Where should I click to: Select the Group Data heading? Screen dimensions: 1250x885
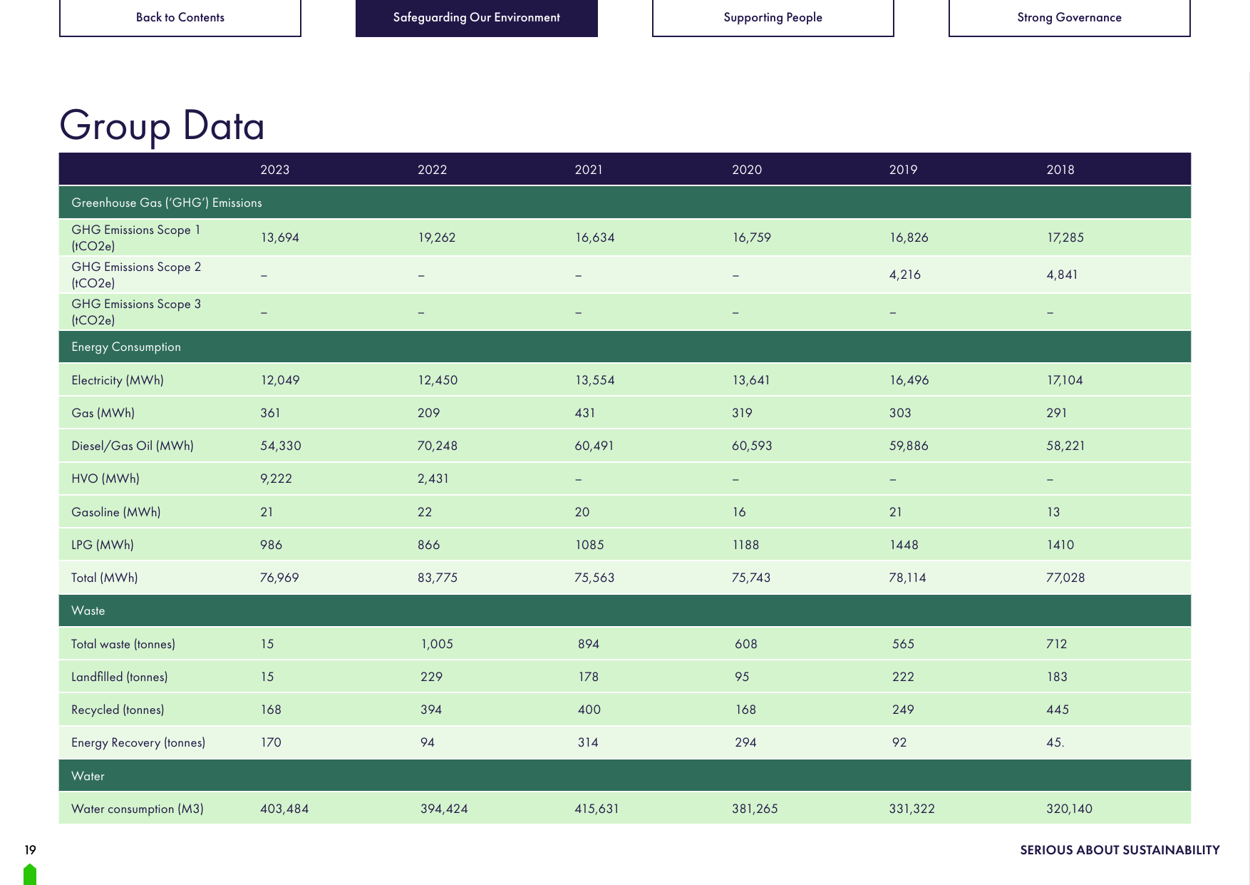[162, 126]
